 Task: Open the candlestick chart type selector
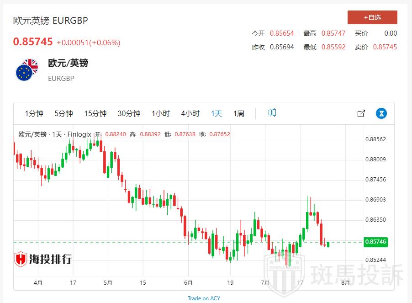coord(272,113)
